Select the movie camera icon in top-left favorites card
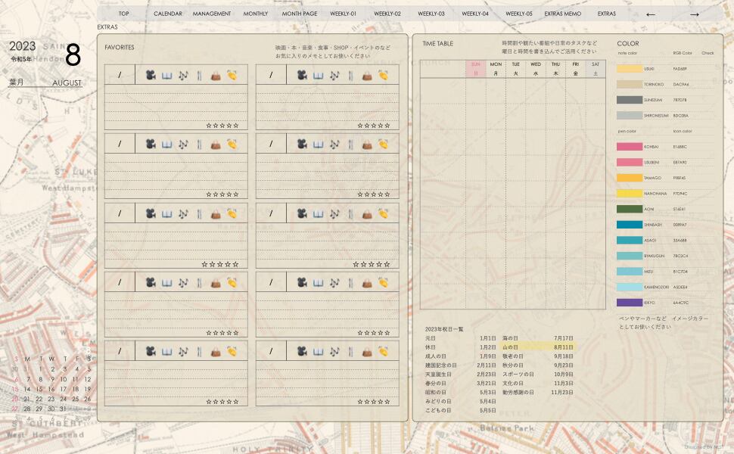The height and width of the screenshot is (454, 734). [150, 75]
